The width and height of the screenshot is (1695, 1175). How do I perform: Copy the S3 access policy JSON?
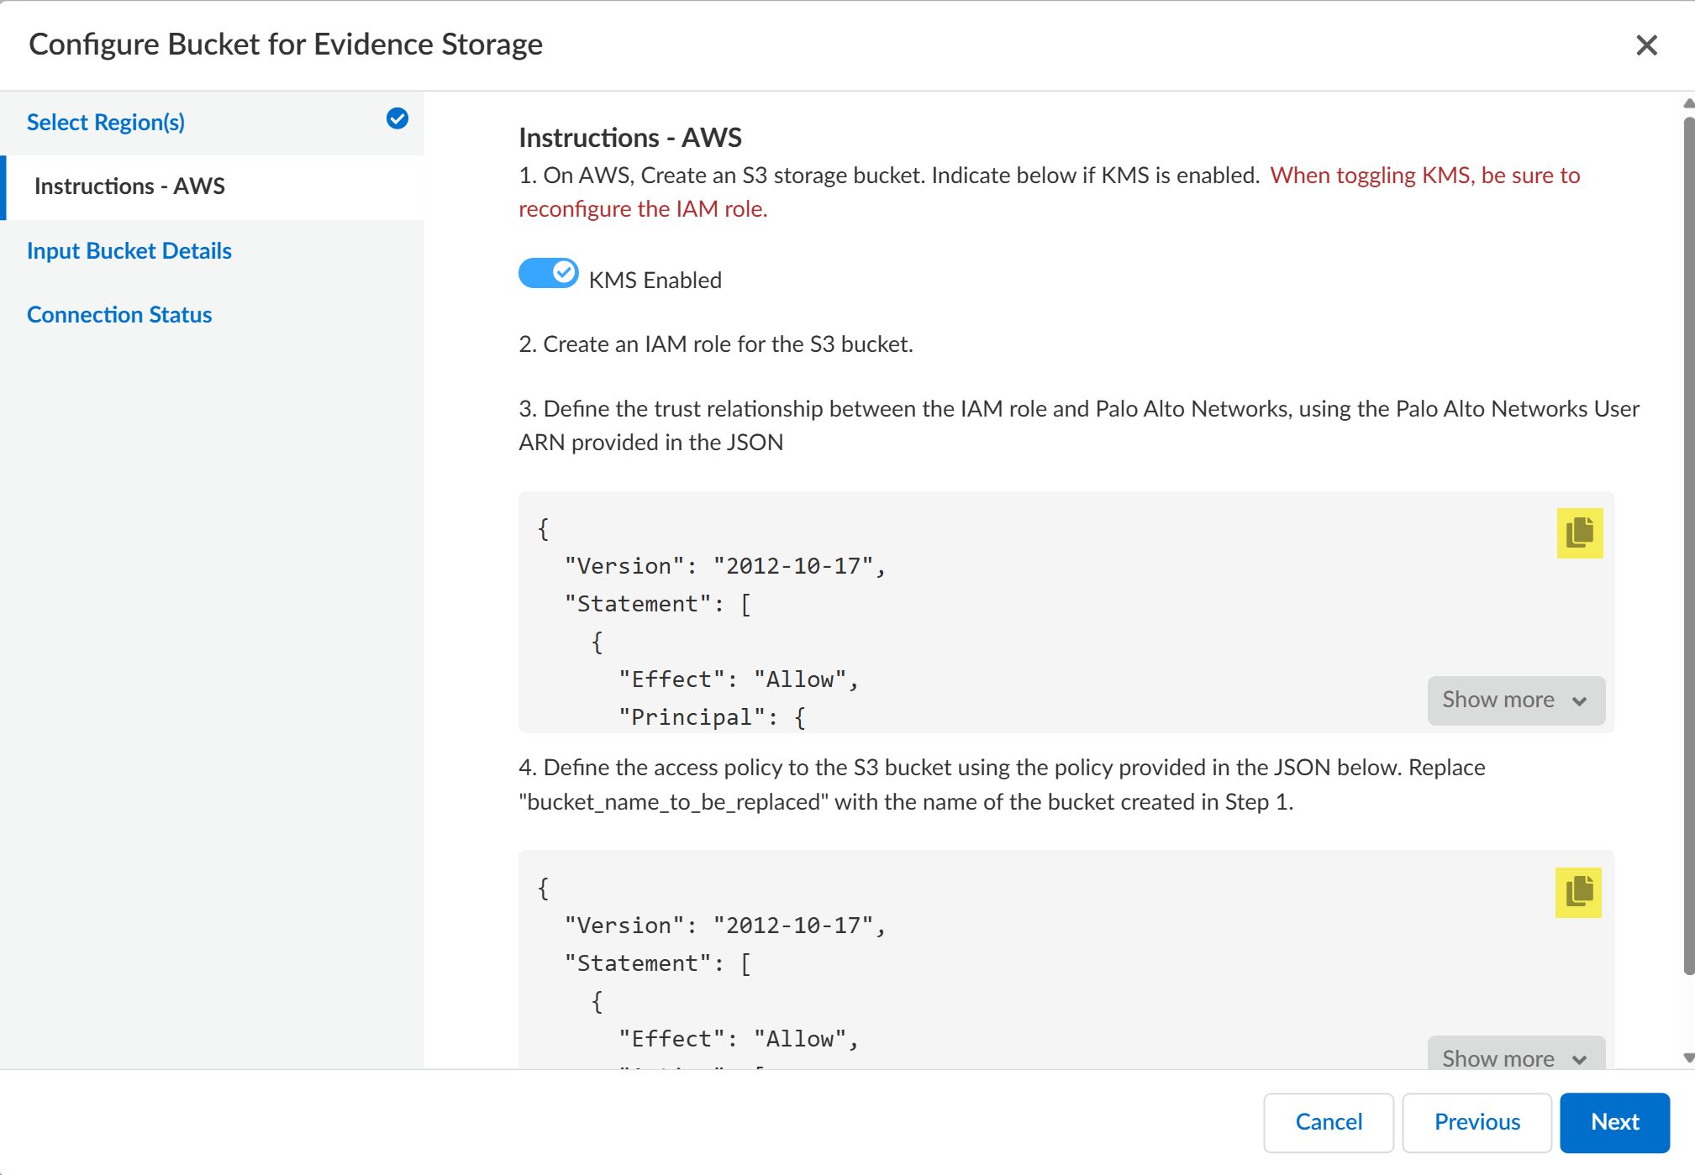tap(1577, 892)
